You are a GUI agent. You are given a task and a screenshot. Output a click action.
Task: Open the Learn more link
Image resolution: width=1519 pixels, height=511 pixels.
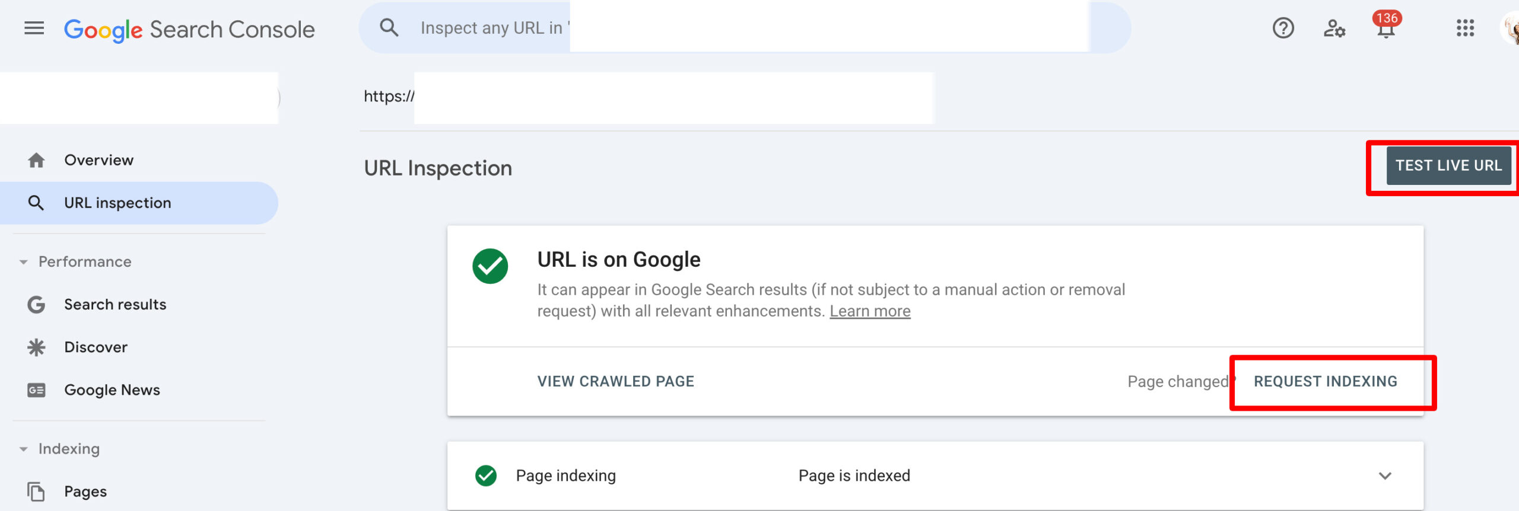pos(870,311)
